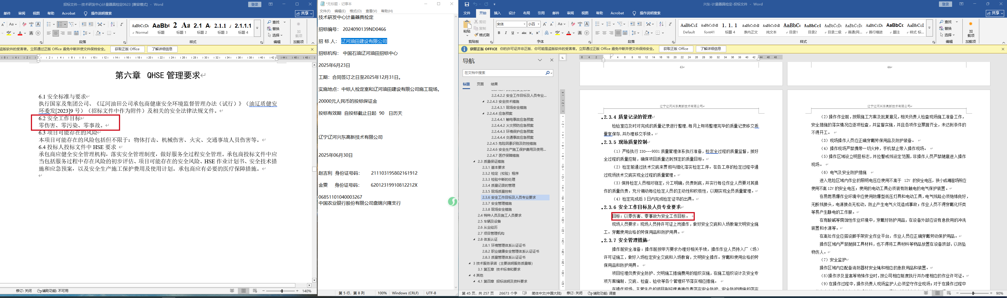Decrease indent in the right Word window

click(632, 24)
